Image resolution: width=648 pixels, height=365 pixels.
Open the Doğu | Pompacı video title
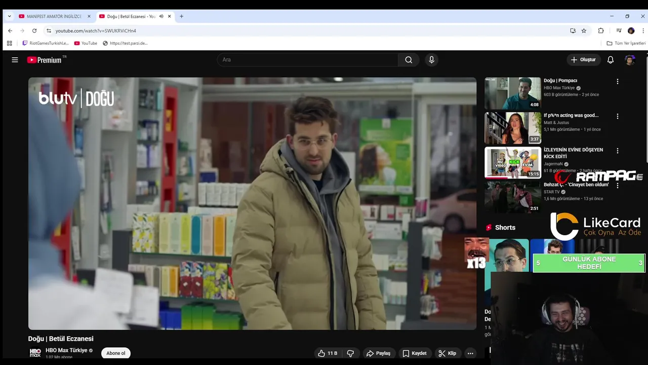[560, 81]
